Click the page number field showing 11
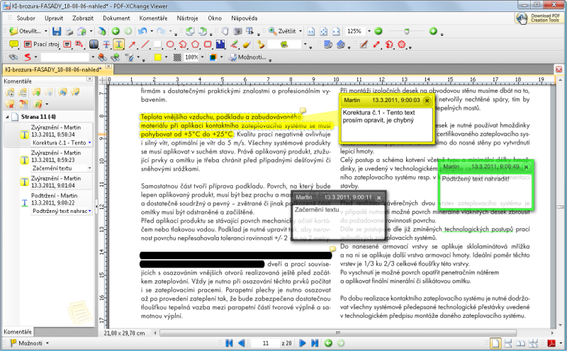 click(x=265, y=343)
